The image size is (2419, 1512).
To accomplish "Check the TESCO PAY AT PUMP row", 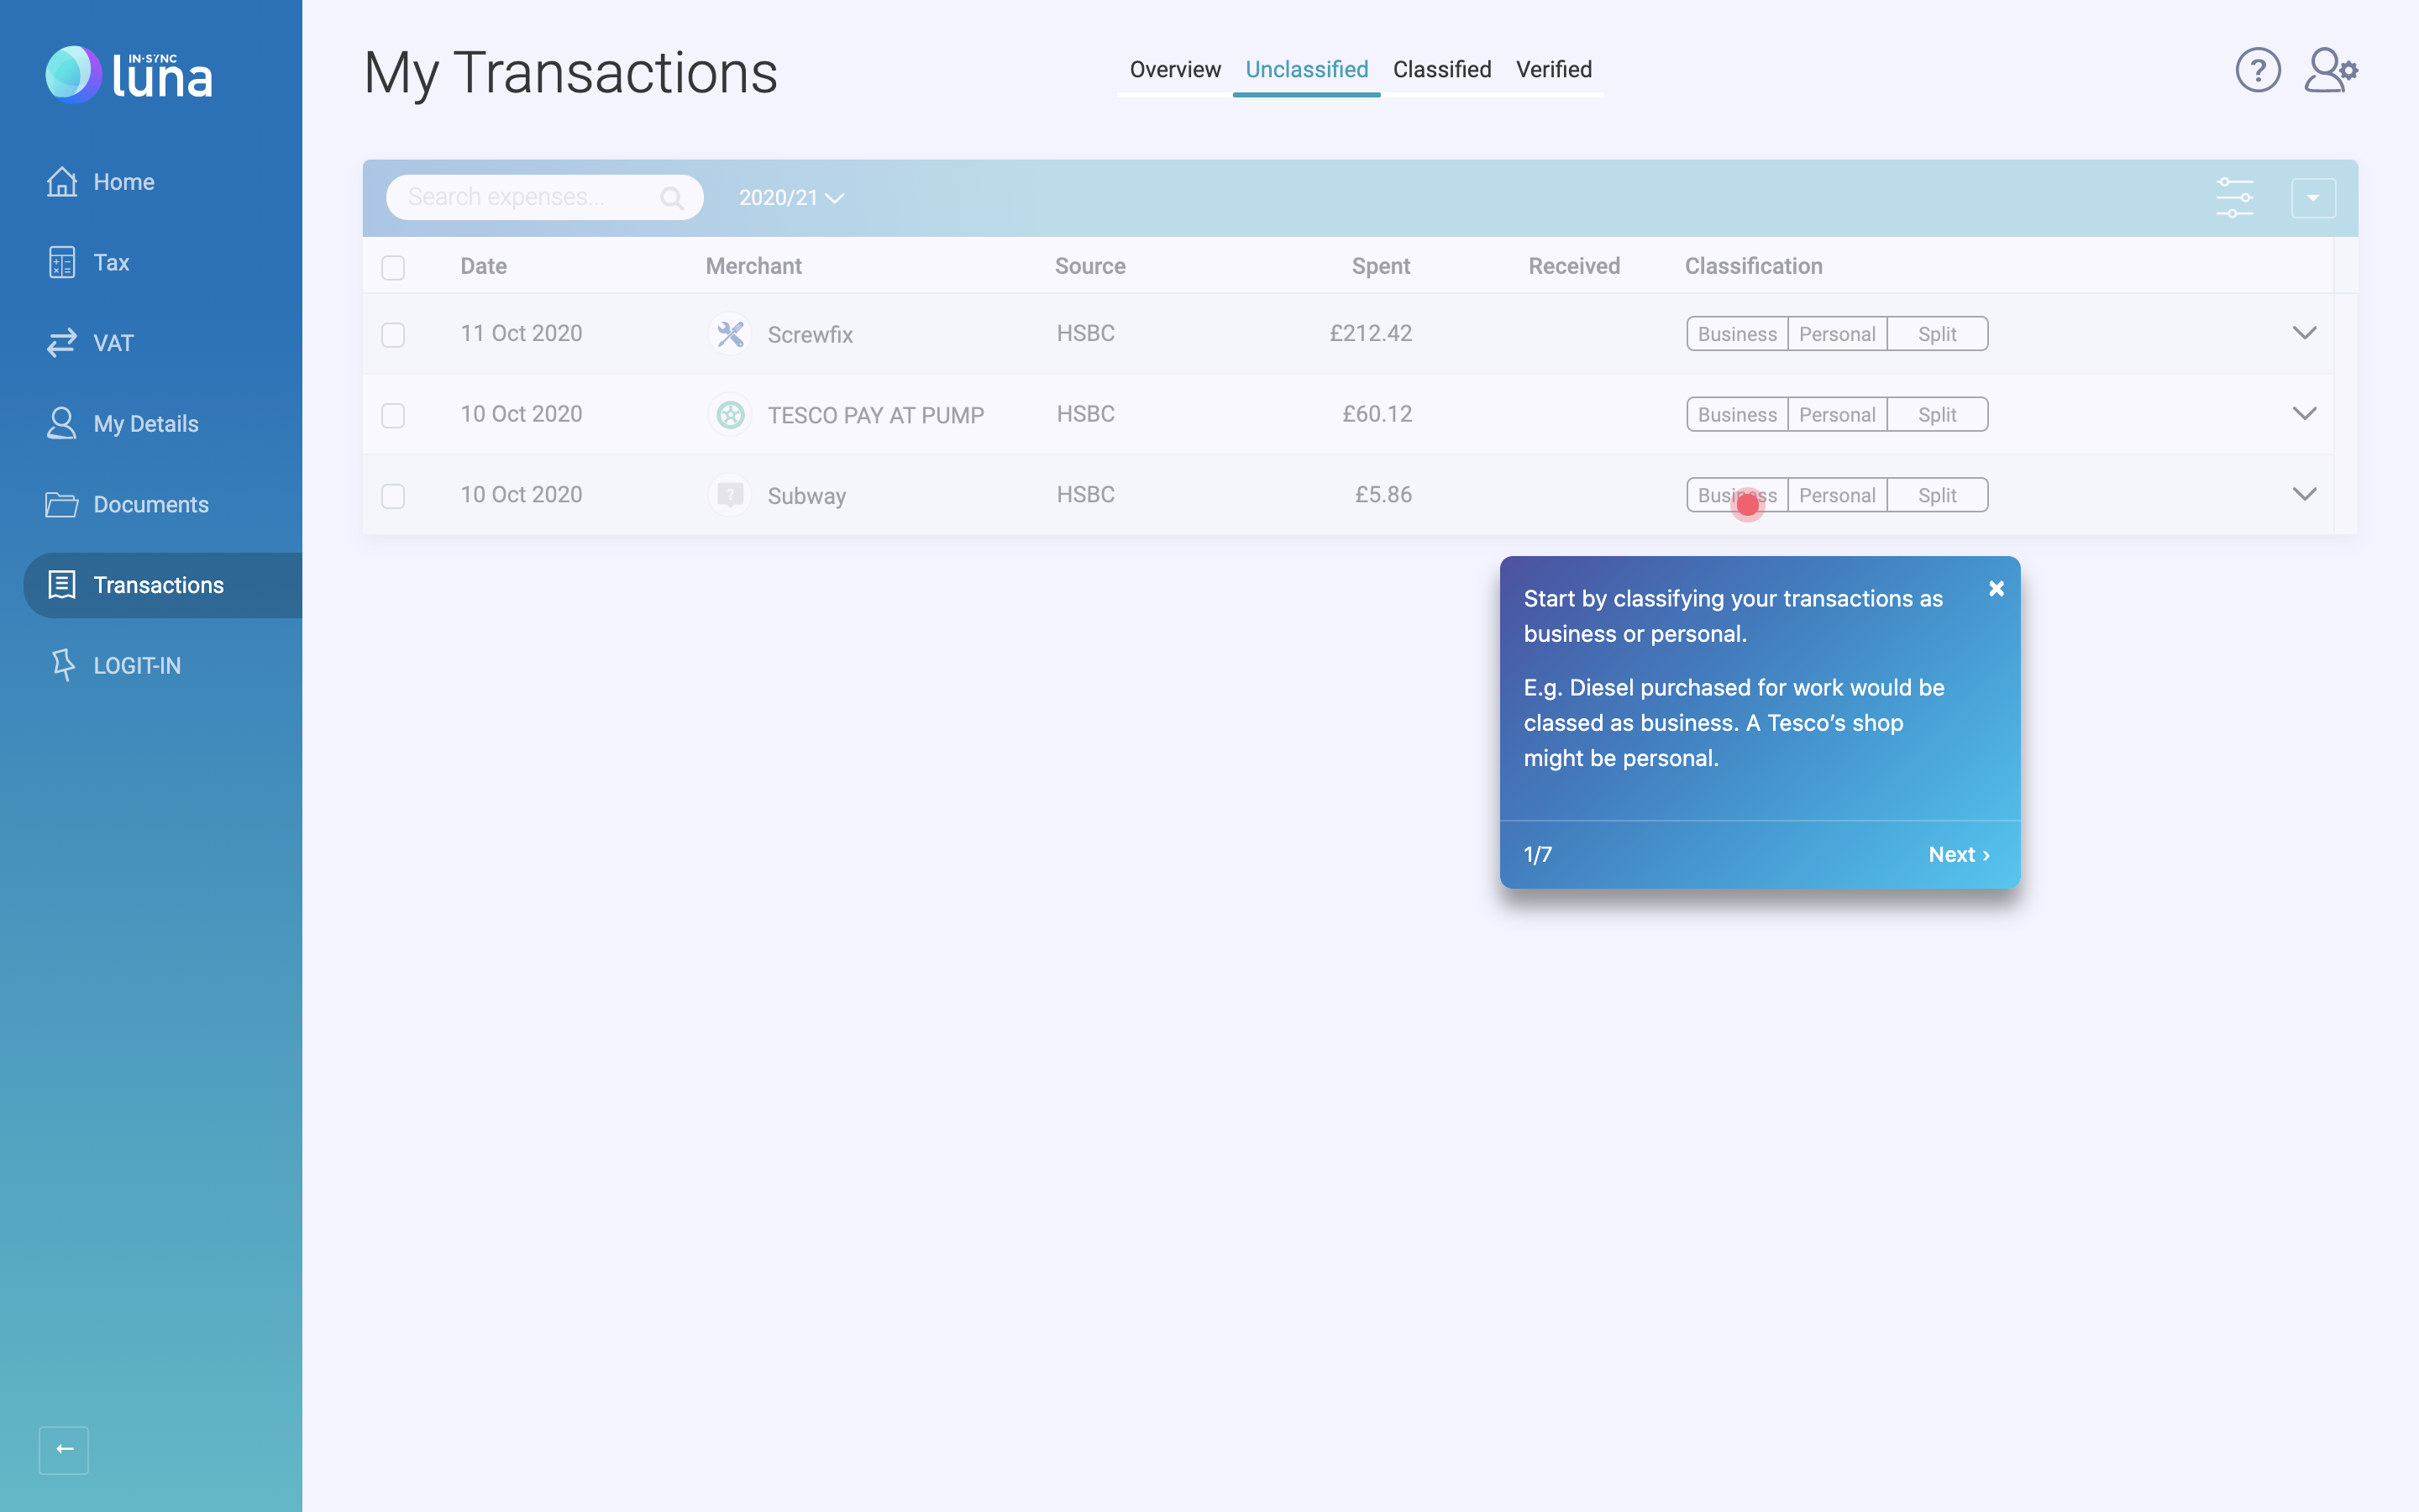I will click(x=393, y=415).
